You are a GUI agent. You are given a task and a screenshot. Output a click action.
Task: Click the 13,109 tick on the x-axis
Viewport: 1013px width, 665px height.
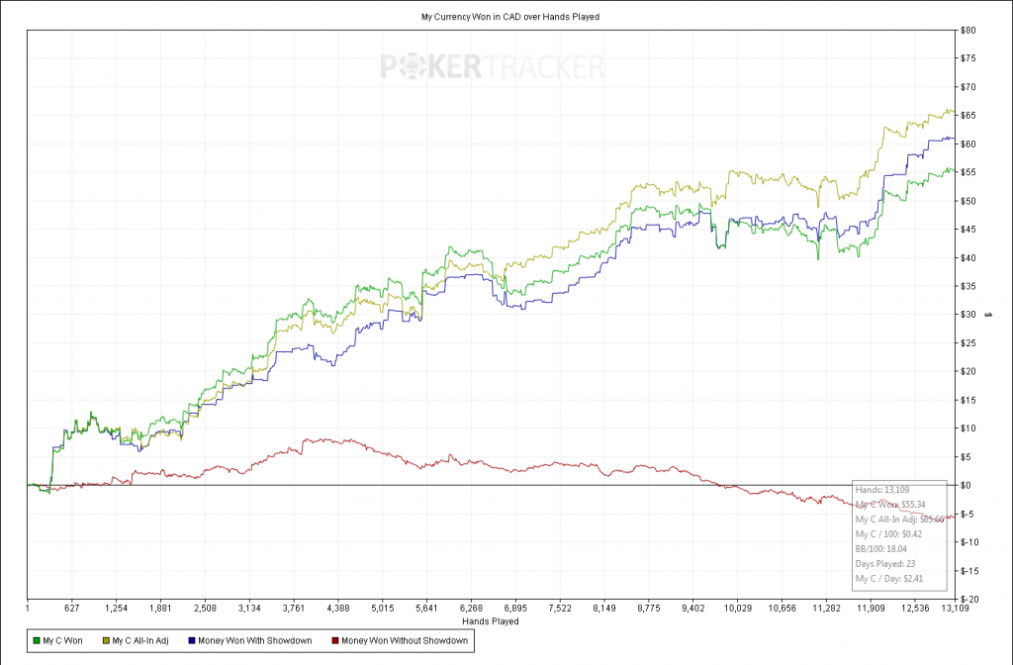[x=954, y=609]
